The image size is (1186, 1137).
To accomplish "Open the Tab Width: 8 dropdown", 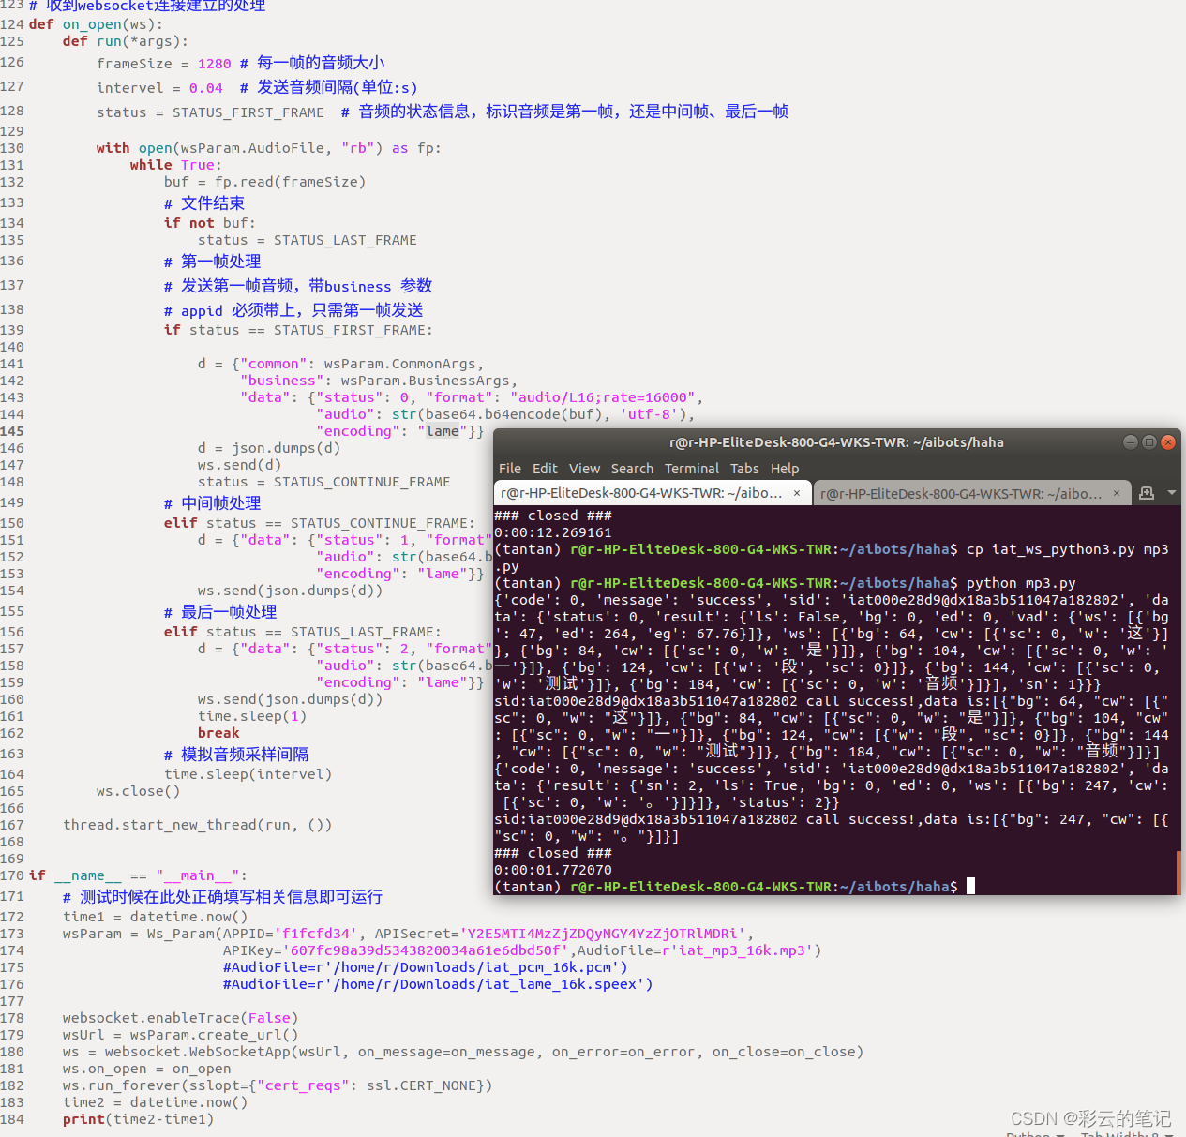I will tap(1125, 1132).
